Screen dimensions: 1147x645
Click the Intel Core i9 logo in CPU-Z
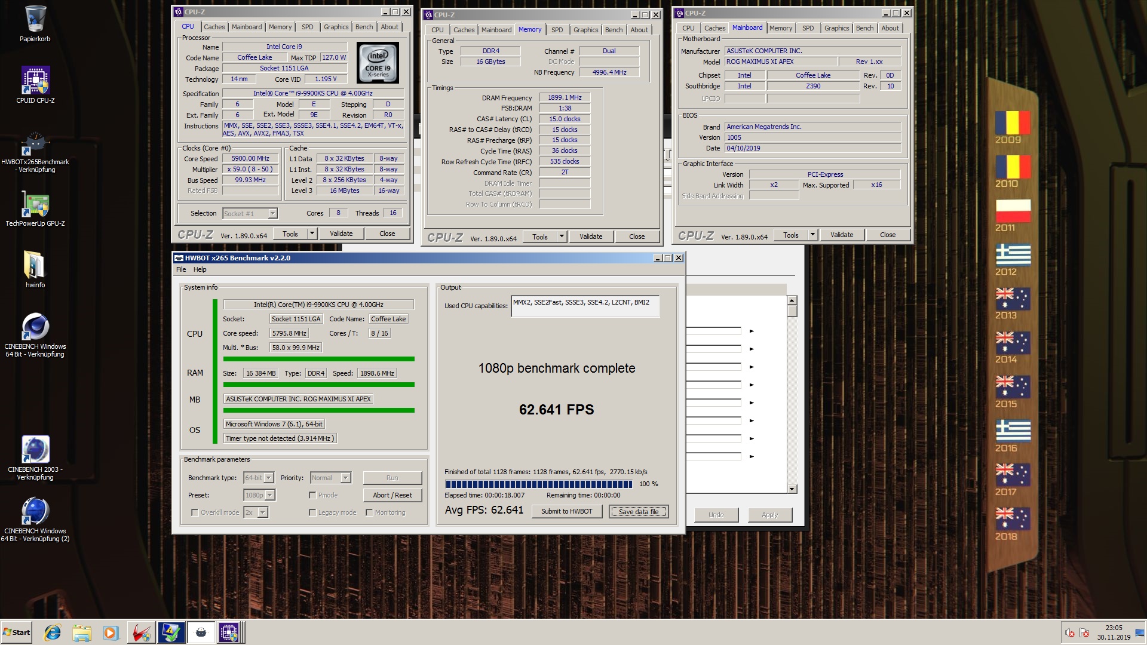pyautogui.click(x=378, y=63)
